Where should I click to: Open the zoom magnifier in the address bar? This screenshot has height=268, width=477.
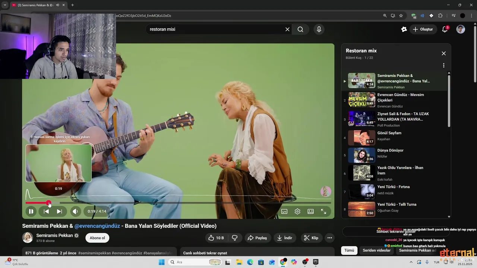click(385, 16)
